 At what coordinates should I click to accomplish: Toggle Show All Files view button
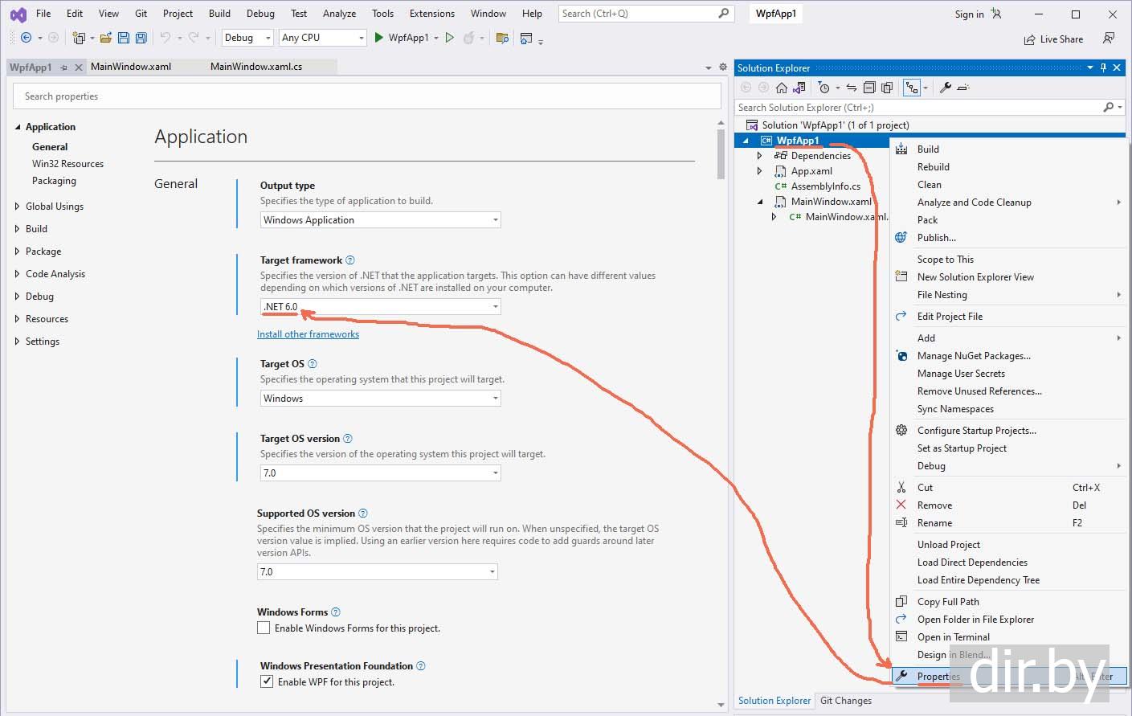(887, 88)
